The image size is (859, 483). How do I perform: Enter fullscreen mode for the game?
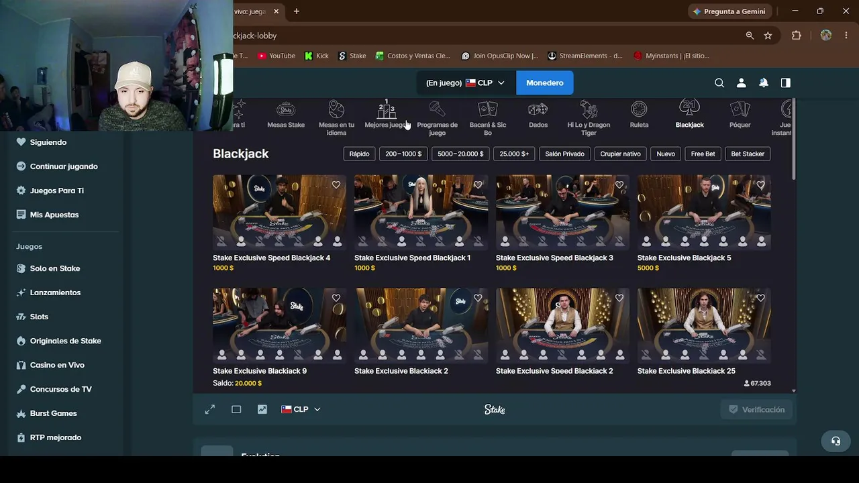tap(210, 409)
